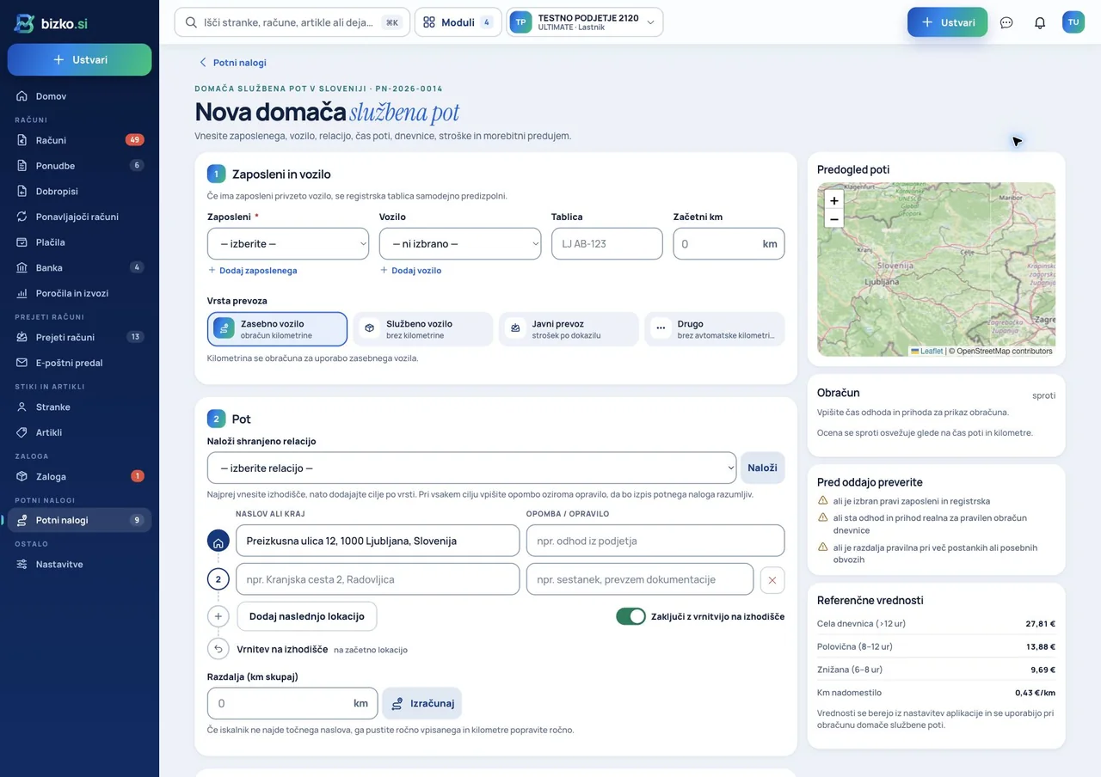The height and width of the screenshot is (777, 1101).
Task: Open Zaloga in the sidebar
Action: (80, 476)
